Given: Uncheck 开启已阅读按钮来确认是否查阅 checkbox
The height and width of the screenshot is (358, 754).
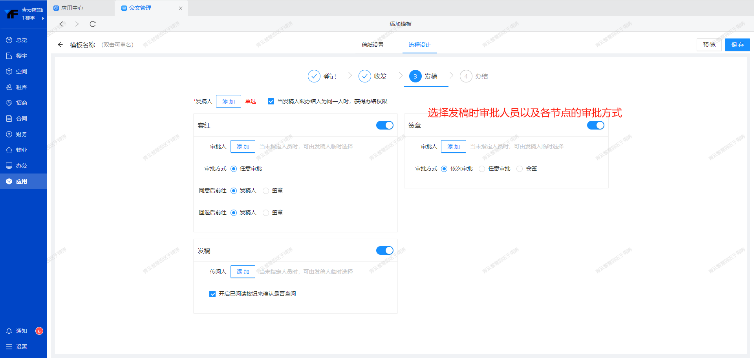Looking at the screenshot, I should pos(212,294).
